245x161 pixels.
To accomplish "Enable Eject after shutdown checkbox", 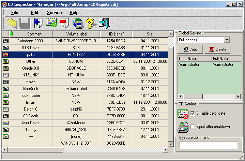I will 193,127.
